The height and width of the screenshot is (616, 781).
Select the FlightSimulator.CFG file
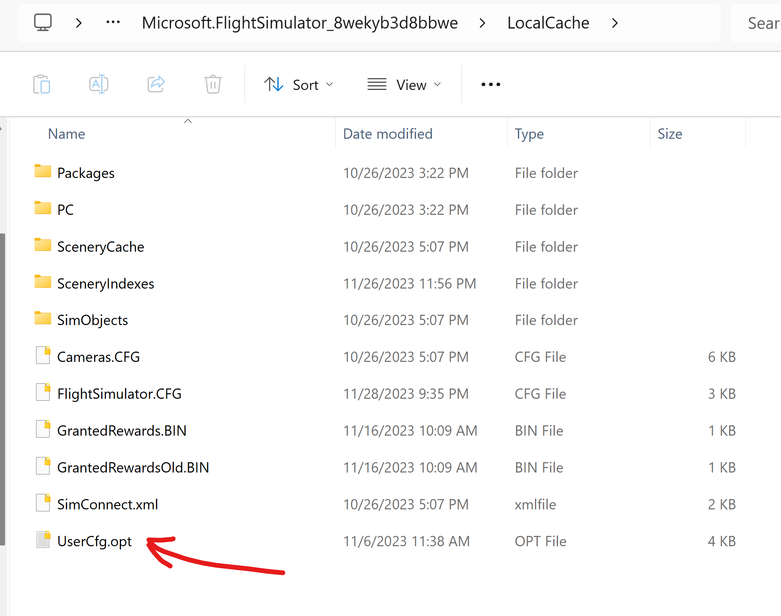[119, 393]
